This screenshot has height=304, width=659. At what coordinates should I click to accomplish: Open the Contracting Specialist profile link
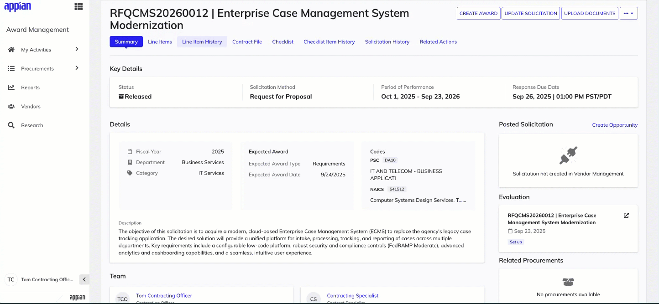click(353, 296)
